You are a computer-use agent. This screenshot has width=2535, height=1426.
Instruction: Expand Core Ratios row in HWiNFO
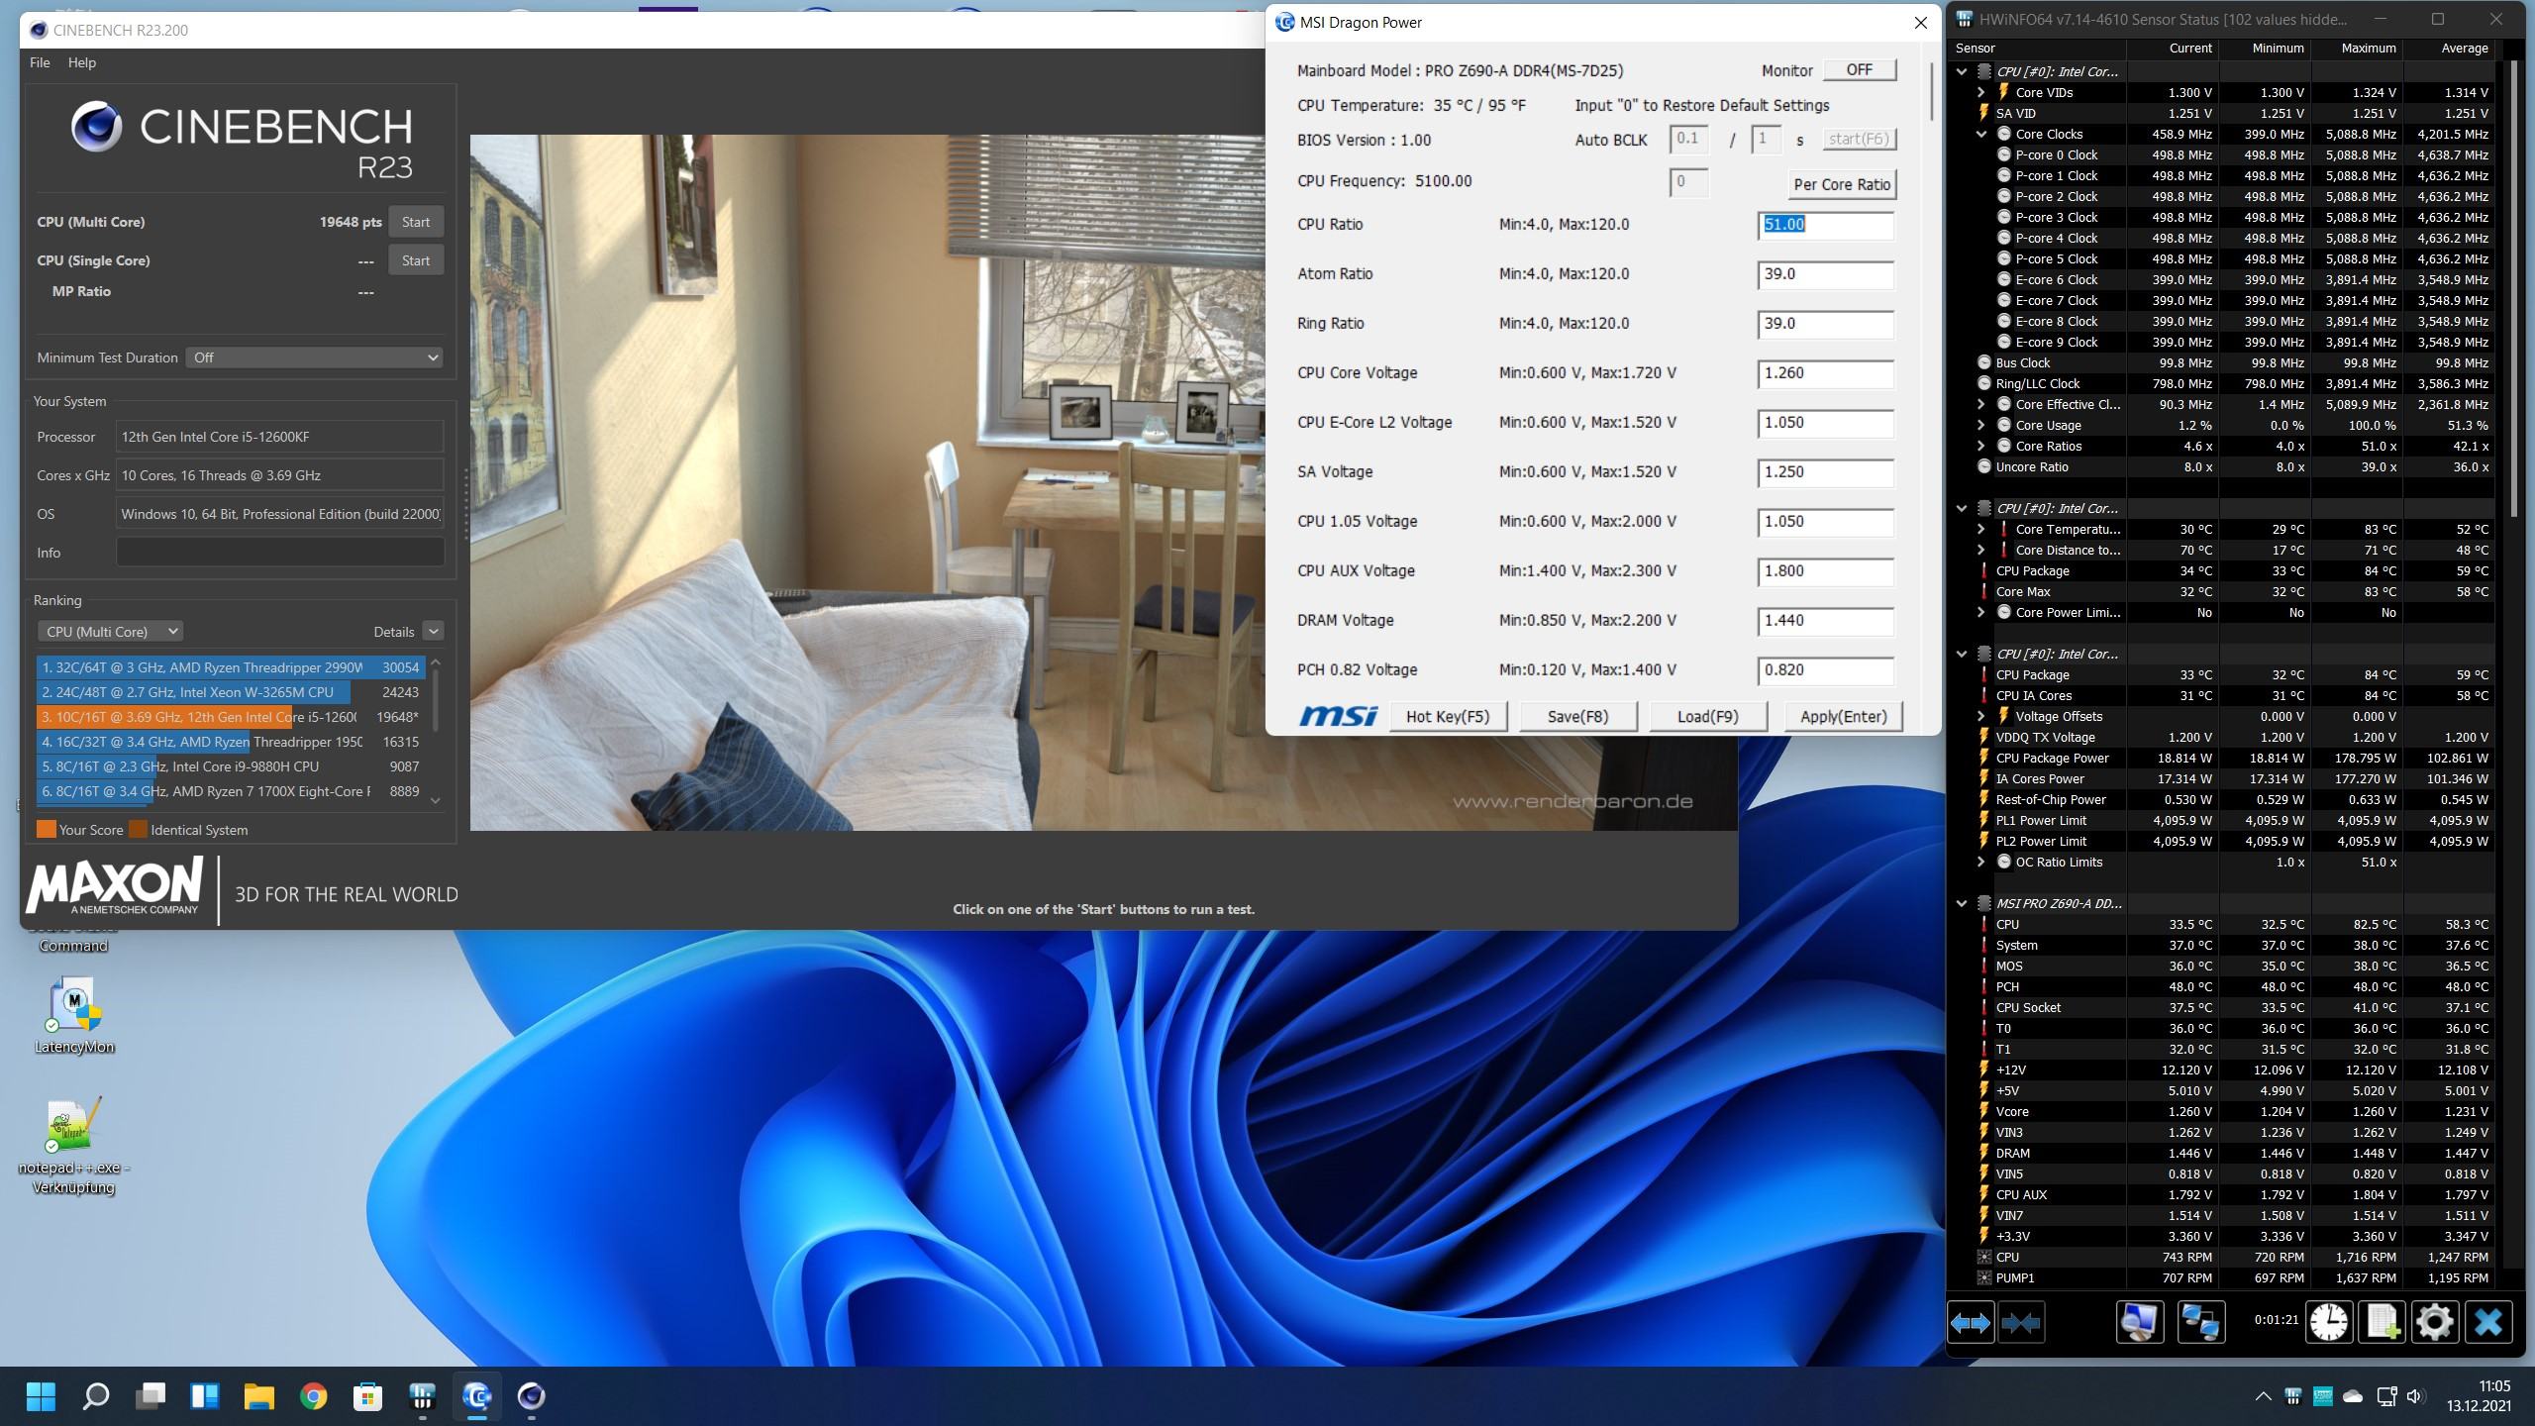coord(1980,446)
